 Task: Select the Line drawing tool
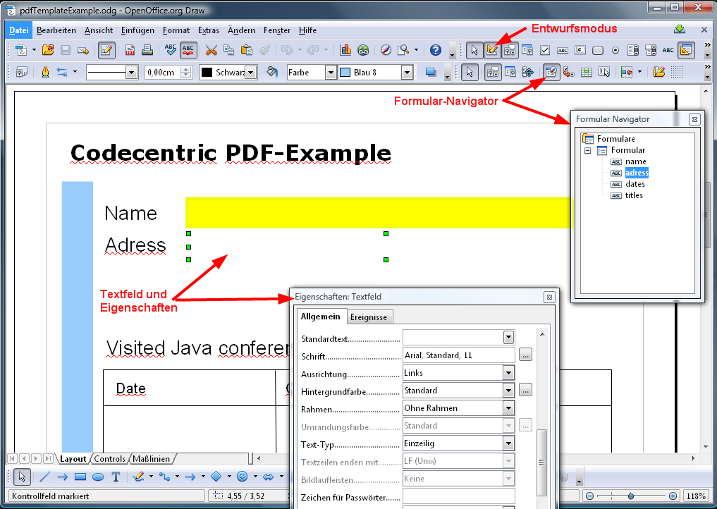tap(44, 477)
